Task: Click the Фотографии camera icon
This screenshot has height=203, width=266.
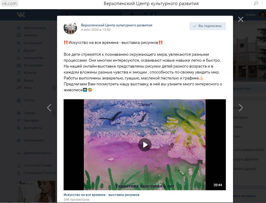Action: 19,65
